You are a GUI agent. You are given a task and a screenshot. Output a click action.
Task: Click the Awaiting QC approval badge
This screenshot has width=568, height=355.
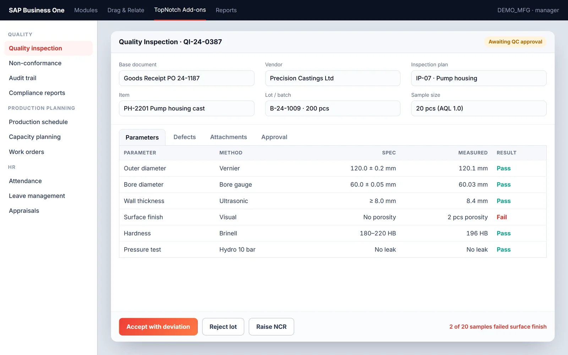[x=515, y=42]
